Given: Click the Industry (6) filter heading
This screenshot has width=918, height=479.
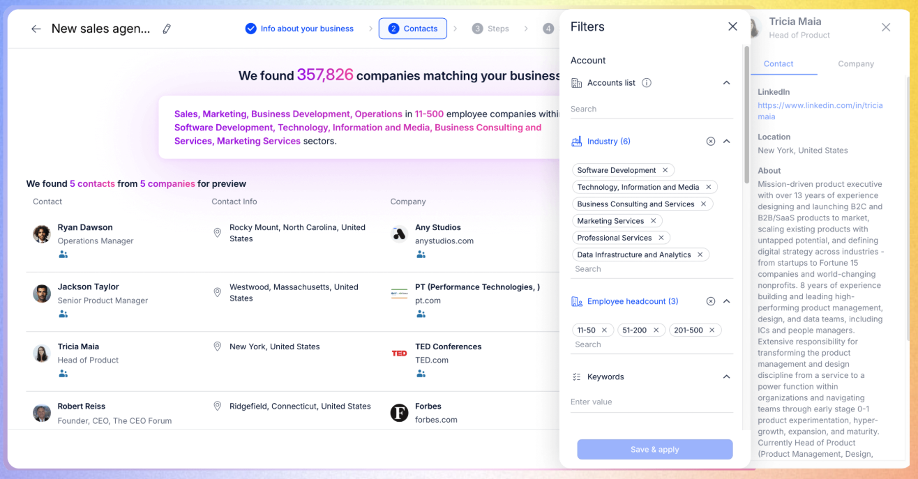Looking at the screenshot, I should coord(608,141).
